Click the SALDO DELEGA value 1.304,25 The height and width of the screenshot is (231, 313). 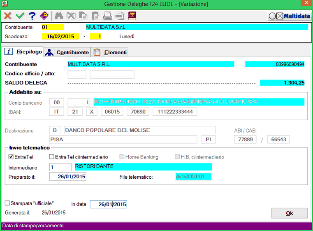282,82
